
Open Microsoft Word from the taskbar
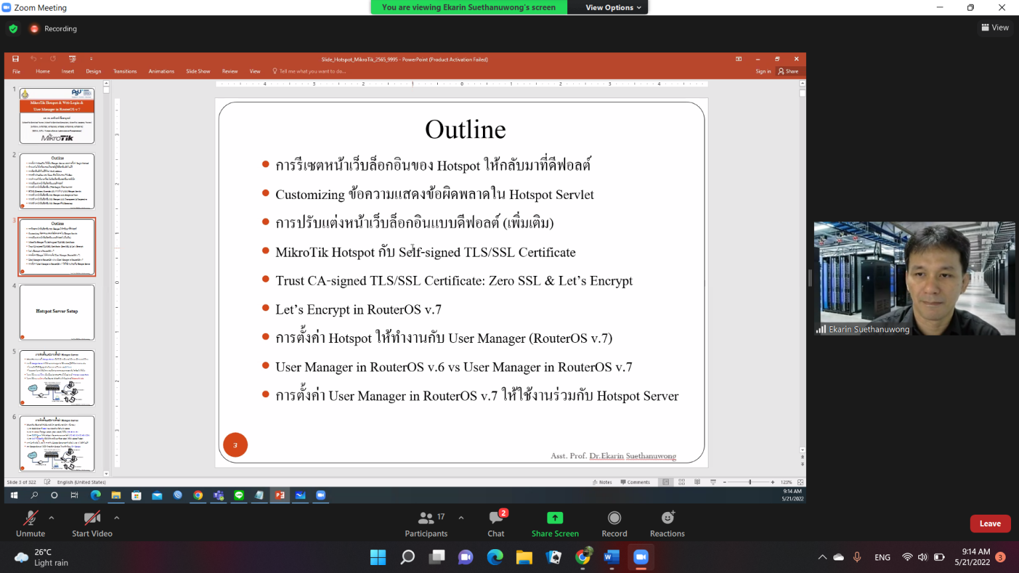click(x=611, y=557)
